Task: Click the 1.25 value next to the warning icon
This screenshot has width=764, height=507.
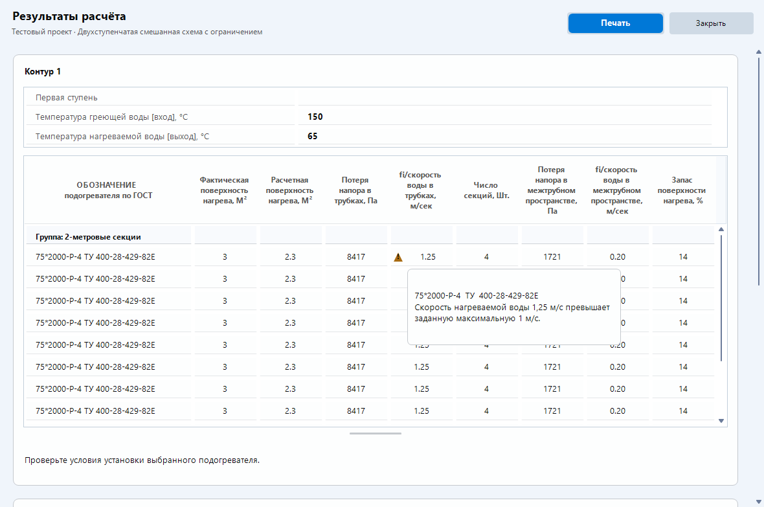Action: 428,257
